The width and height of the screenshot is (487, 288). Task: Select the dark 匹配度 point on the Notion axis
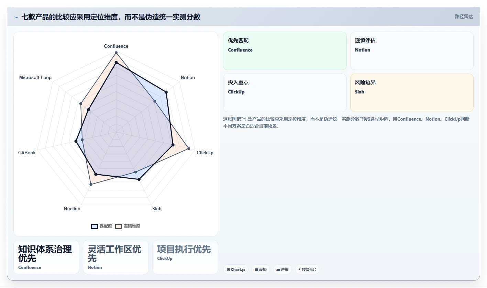point(166,92)
